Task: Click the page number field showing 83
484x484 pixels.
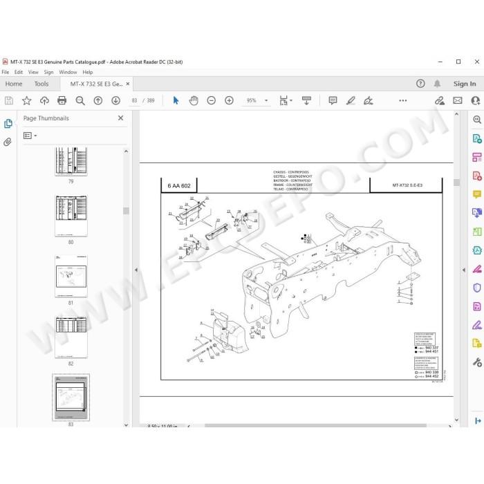Action: point(134,100)
